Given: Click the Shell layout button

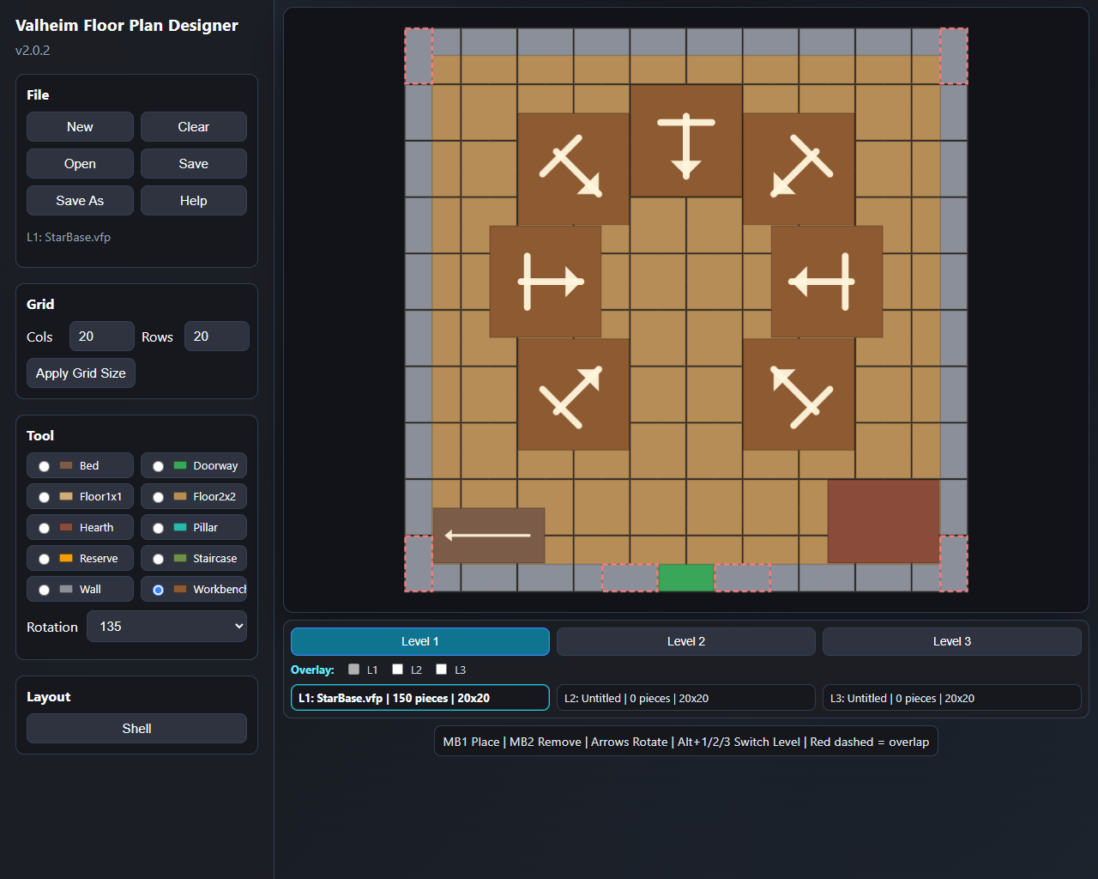Looking at the screenshot, I should (136, 729).
